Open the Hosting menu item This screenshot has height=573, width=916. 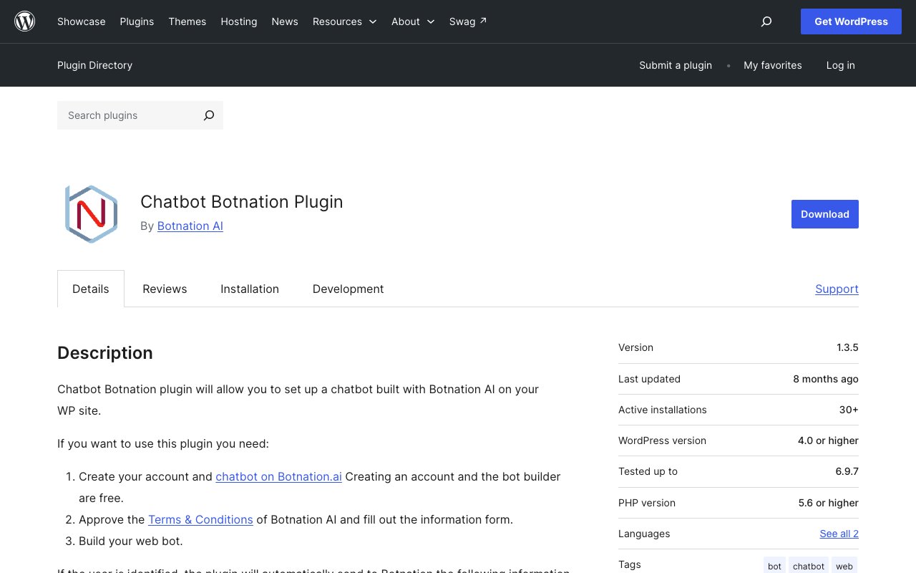[239, 21]
